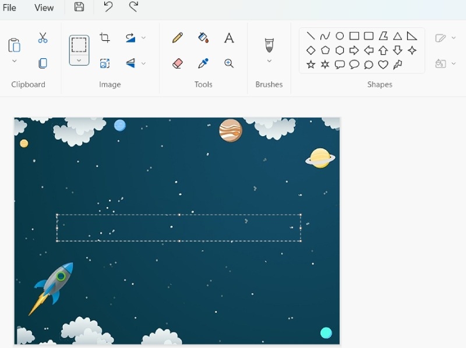The image size is (466, 348).
Task: Select the Rounded rectangle shape
Action: 369,36
